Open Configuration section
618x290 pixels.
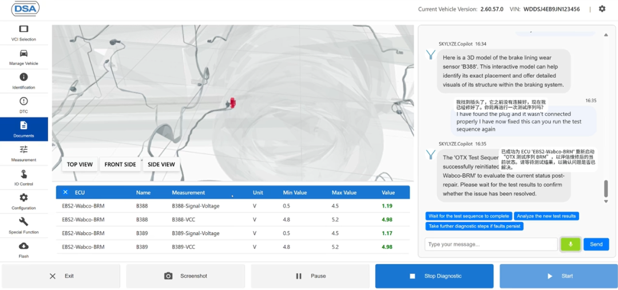click(23, 201)
